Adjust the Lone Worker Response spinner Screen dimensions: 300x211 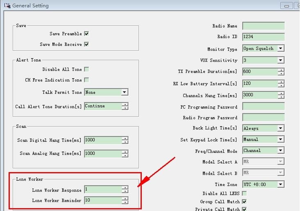125,189
